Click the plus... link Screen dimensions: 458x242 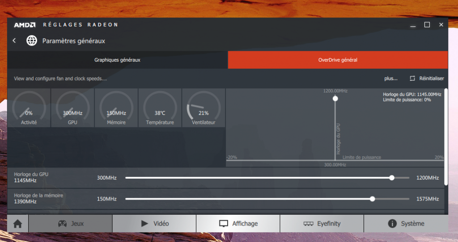click(x=391, y=79)
